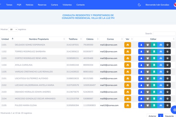Open residents group icon for unit 1103
Viewport: 176px width, 117px height.
[148, 58]
